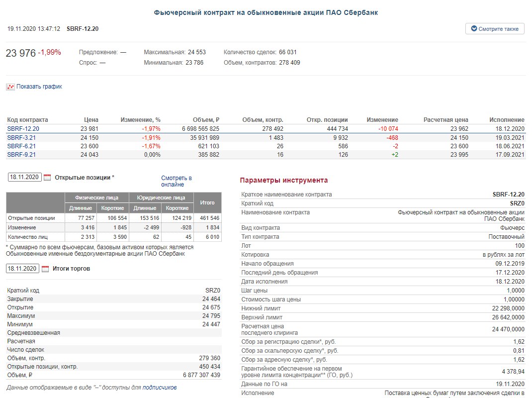Click the page title about ПАО Сбербанк futures
This screenshot has width=532, height=398.
(266, 12)
